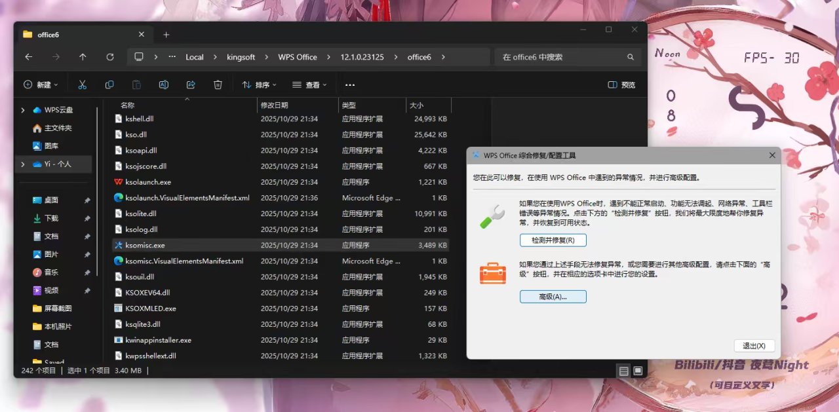Click the kwinappinstaller.exe file icon
The height and width of the screenshot is (412, 839).
coord(119,340)
